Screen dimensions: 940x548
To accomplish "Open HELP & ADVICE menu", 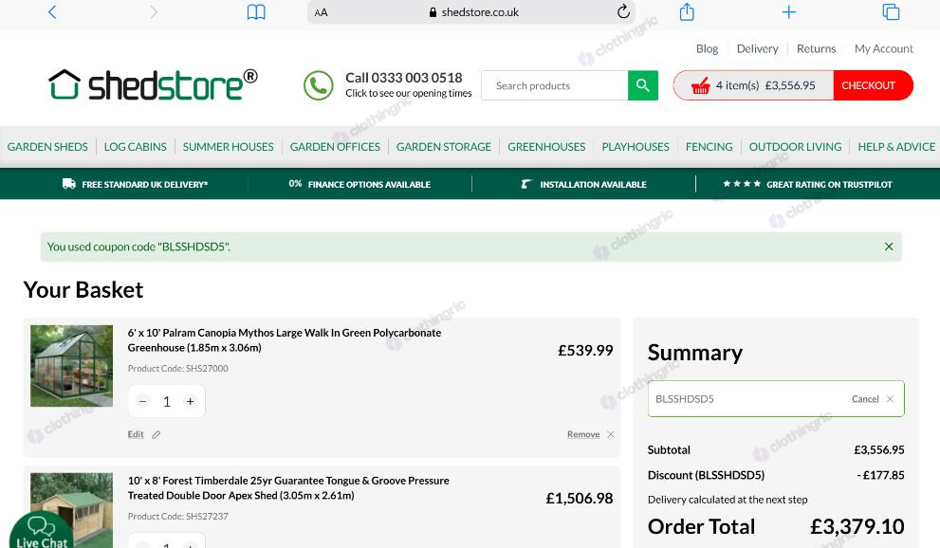I will [x=896, y=147].
